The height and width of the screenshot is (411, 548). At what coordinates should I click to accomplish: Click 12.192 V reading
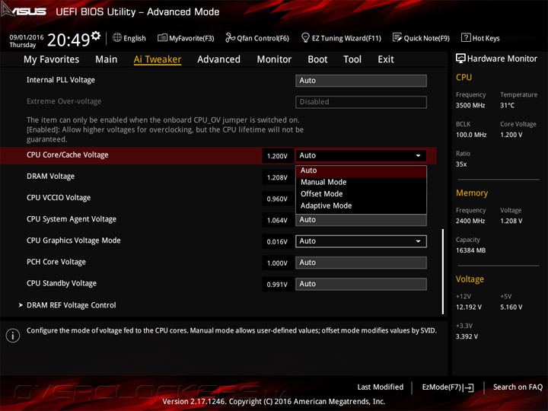point(469,307)
